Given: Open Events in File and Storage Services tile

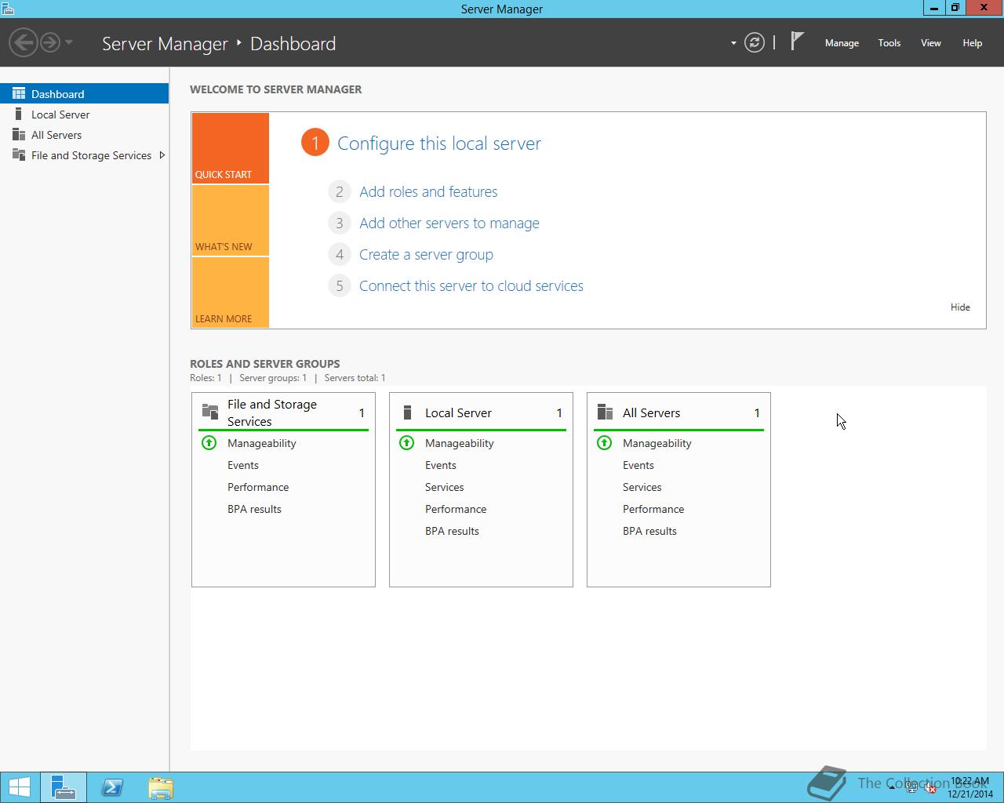Looking at the screenshot, I should click(x=243, y=465).
